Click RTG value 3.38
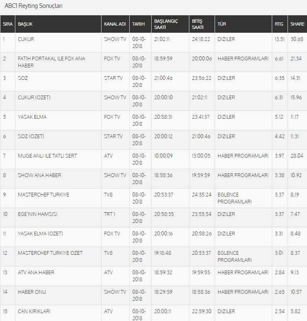307x321 pixels. pos(280,175)
